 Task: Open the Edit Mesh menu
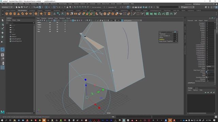point(46,4)
